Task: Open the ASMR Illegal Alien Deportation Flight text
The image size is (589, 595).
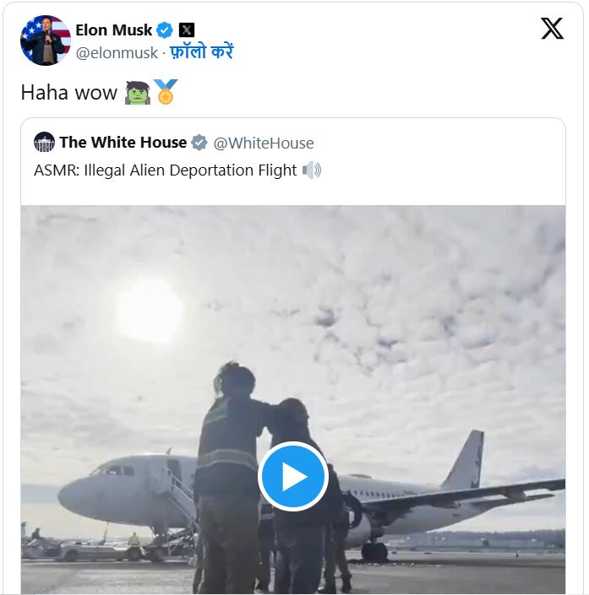Action: click(165, 170)
